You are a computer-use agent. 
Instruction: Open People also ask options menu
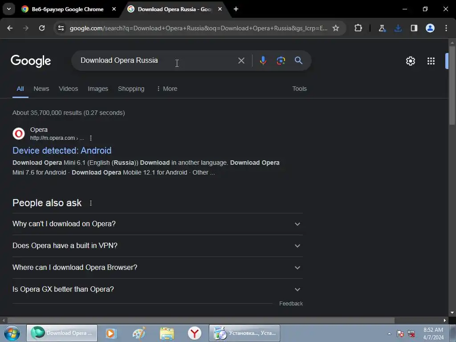click(91, 203)
